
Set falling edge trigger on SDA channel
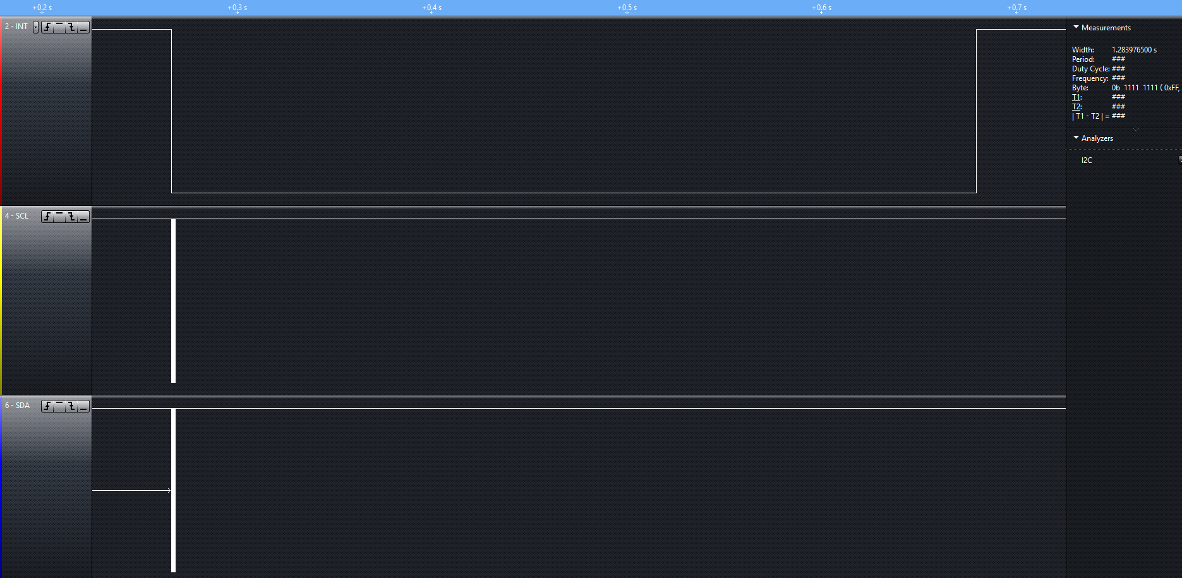(x=71, y=406)
